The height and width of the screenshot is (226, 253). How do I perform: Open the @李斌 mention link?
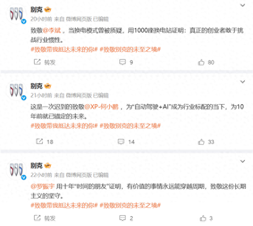52,30
